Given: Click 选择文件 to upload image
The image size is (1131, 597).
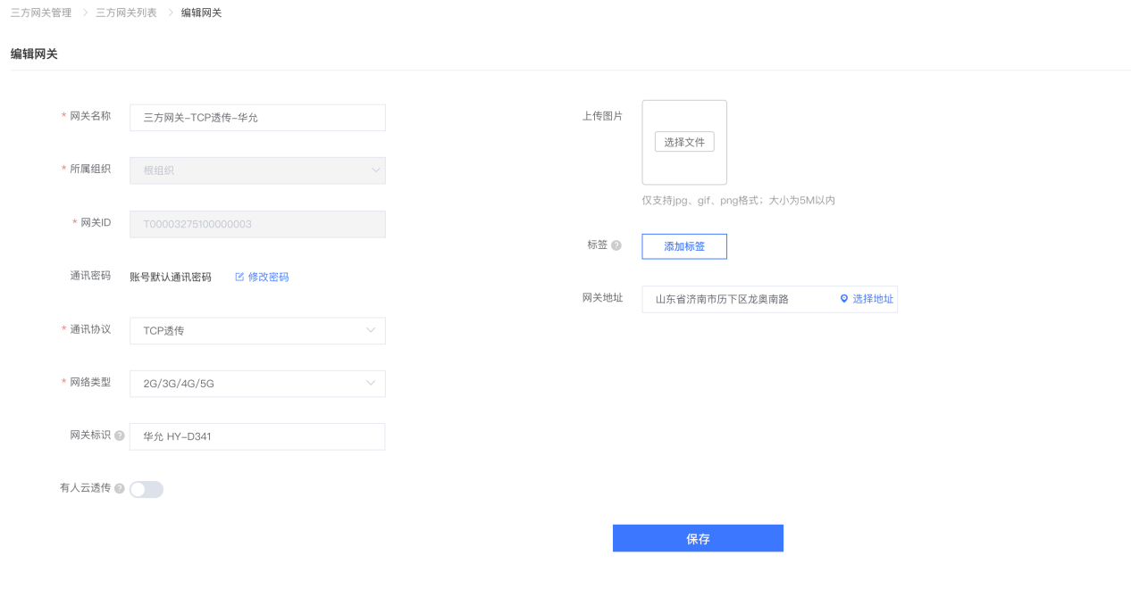Looking at the screenshot, I should tap(684, 142).
